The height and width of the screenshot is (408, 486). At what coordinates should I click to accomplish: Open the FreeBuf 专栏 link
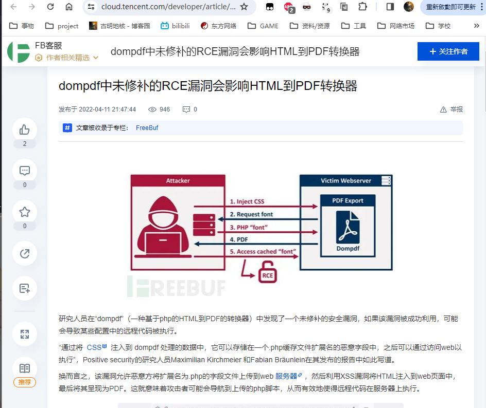tap(147, 127)
